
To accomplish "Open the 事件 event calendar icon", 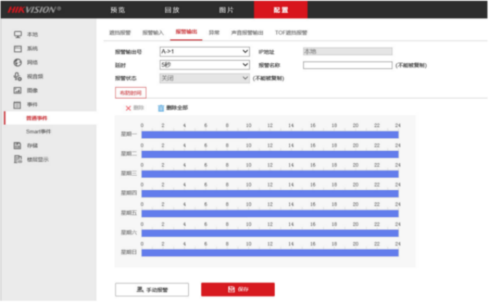I will 18,105.
